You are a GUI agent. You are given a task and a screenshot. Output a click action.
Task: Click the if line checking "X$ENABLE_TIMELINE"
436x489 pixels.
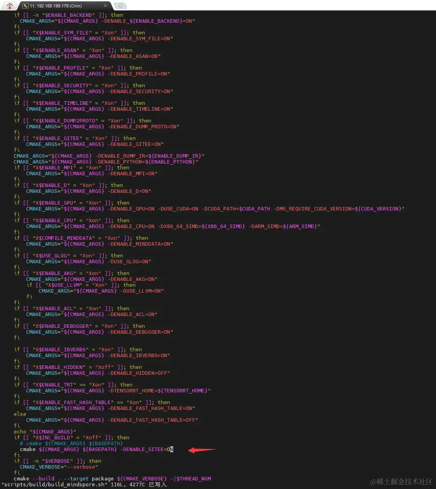point(79,103)
